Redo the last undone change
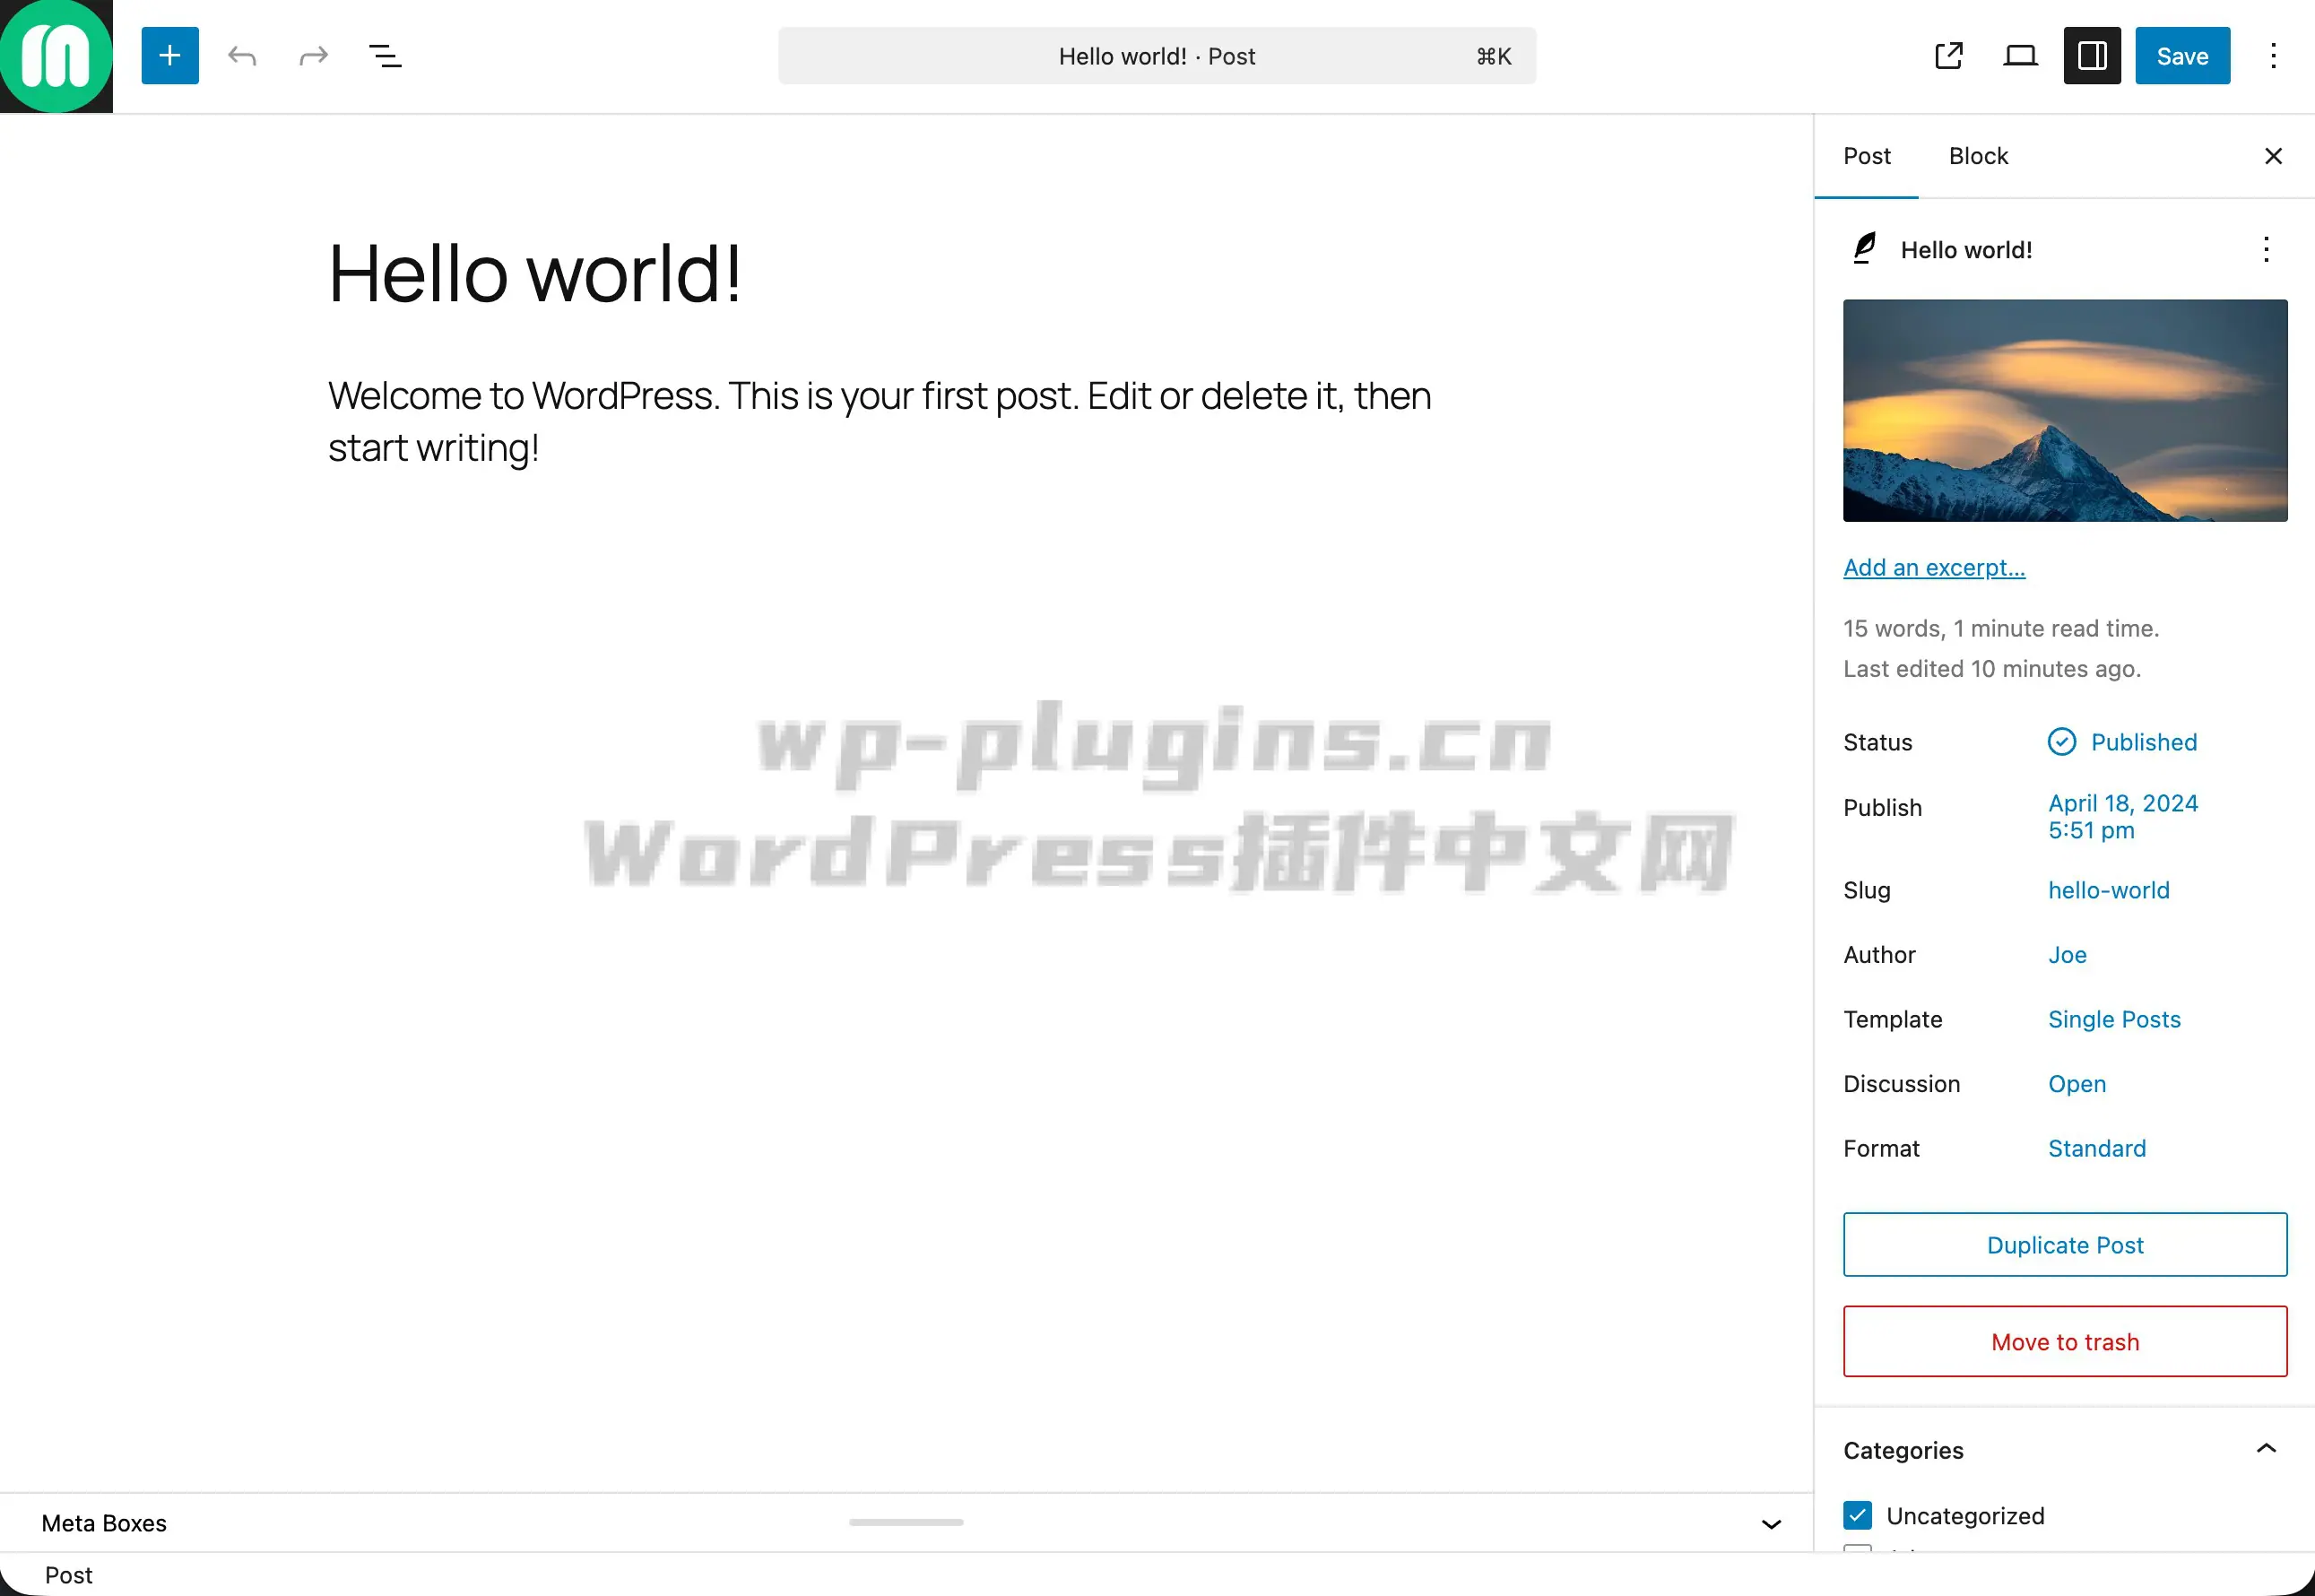Image resolution: width=2315 pixels, height=1596 pixels. [314, 56]
